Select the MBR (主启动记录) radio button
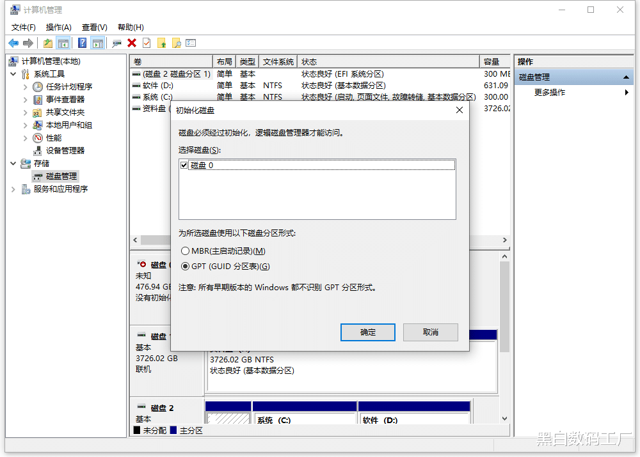 (186, 251)
